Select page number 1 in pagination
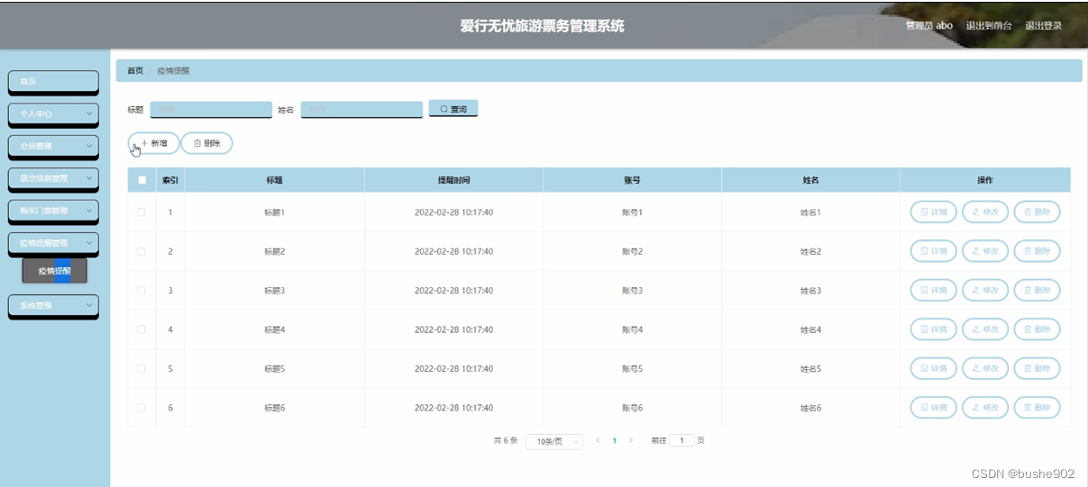Screen dimensions: 1088x487 pyautogui.click(x=615, y=441)
